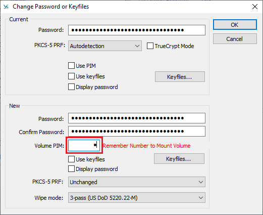Screen dimensions: 263x215
Task: Click into the Confirm Password field
Action: coord(137,131)
